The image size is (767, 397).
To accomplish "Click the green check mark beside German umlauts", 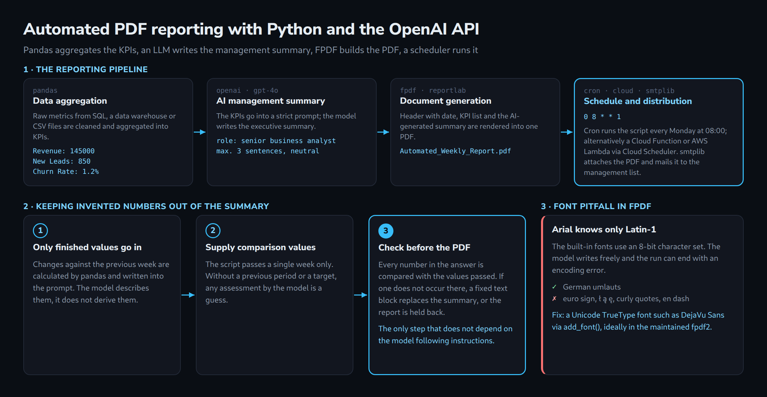I will click(x=554, y=287).
